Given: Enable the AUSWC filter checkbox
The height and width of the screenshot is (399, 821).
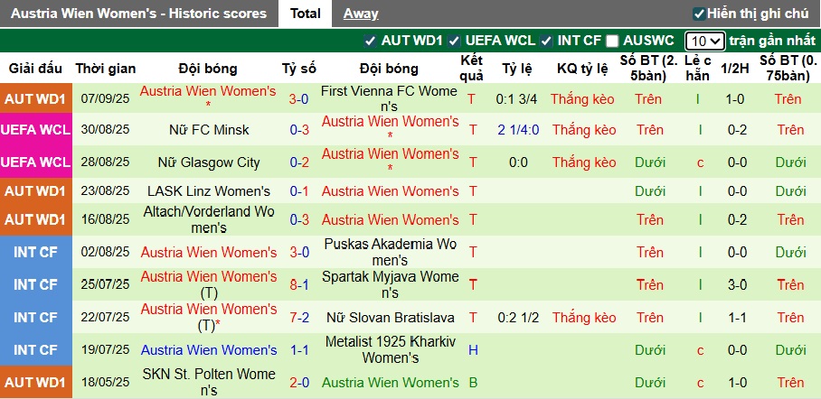Looking at the screenshot, I should tap(612, 41).
